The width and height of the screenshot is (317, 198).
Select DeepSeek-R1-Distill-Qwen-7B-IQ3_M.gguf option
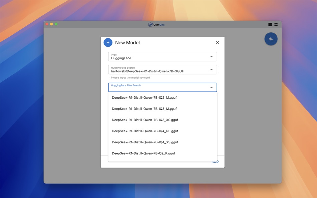point(163,109)
